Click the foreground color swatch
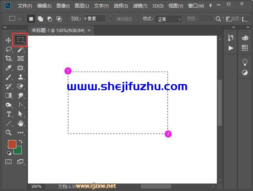The width and height of the screenshot is (253, 191). [x=12, y=144]
